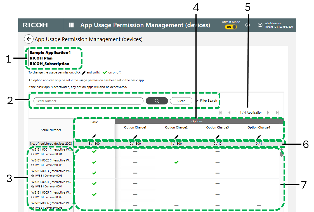Open the administrator user account icon

click(260, 25)
